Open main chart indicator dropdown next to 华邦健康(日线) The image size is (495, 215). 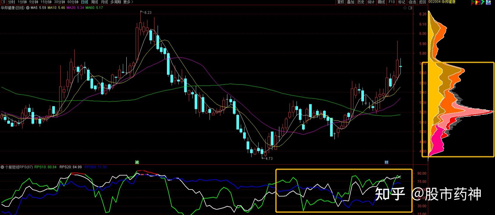coord(28,8)
